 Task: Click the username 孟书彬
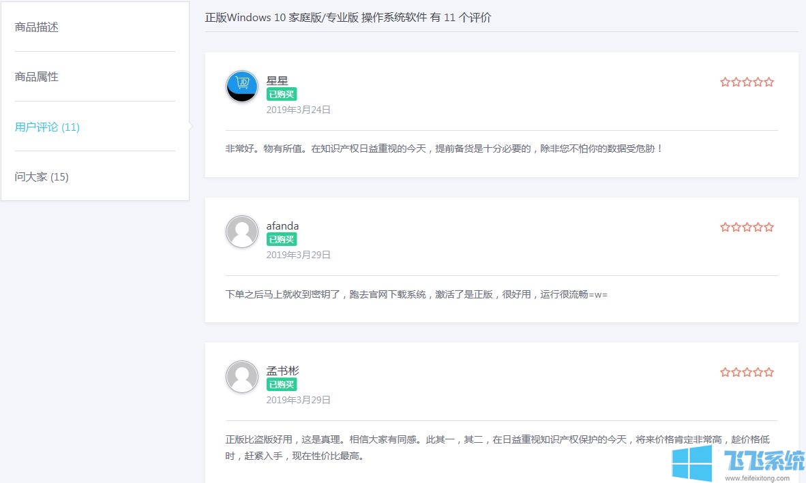282,371
